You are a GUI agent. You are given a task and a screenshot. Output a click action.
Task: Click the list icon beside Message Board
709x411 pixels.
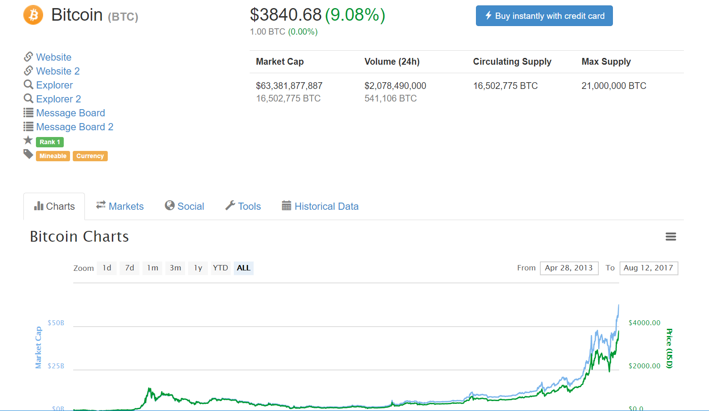[x=28, y=112]
